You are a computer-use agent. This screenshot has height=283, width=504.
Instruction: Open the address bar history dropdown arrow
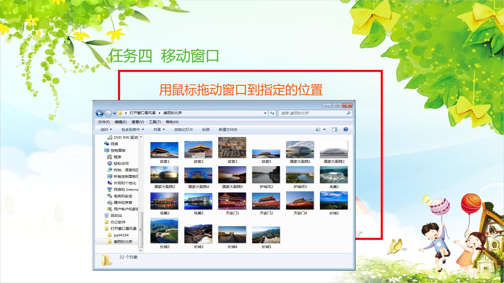click(265, 113)
